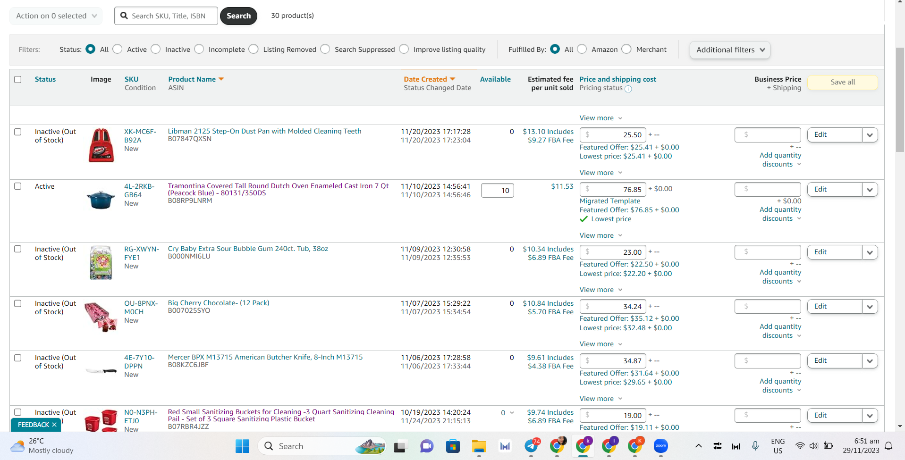Open File Explorer from the taskbar
This screenshot has width=905, height=460.
click(x=479, y=446)
